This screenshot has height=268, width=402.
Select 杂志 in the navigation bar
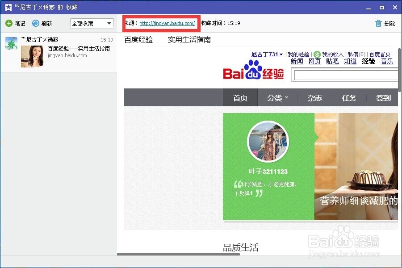click(314, 98)
